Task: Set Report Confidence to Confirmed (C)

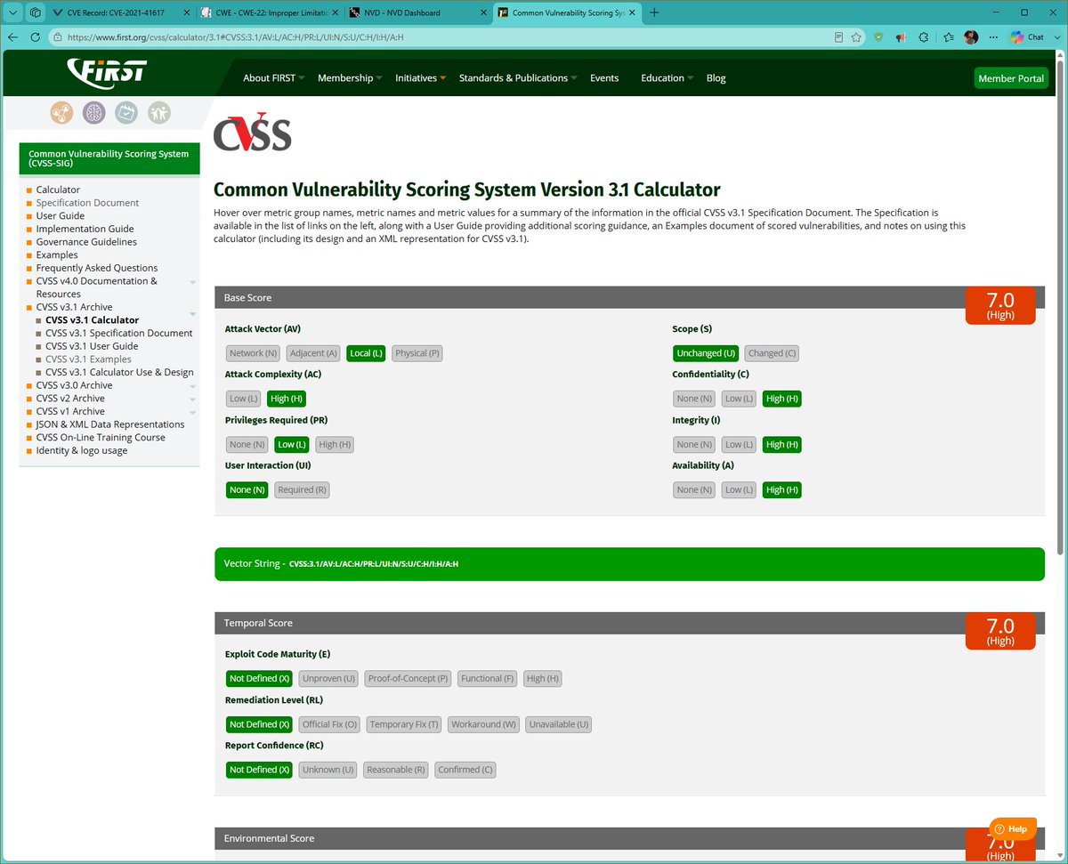Action: click(x=465, y=770)
